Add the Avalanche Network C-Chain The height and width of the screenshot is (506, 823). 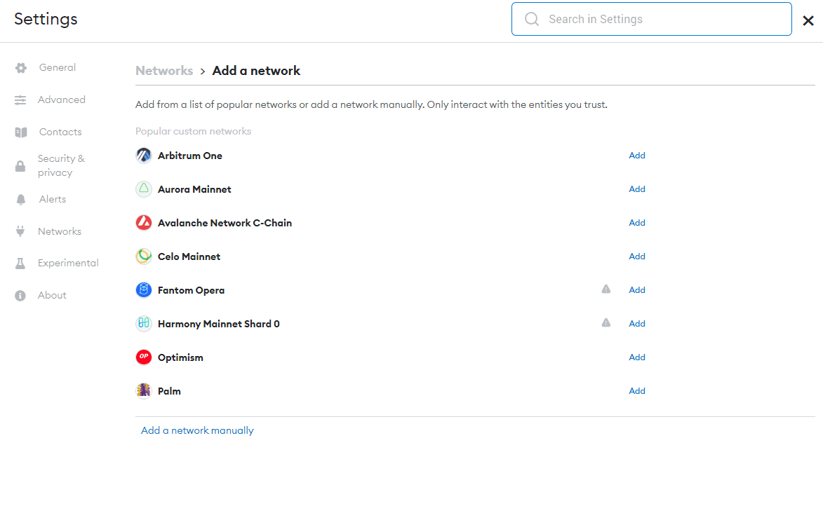(637, 223)
